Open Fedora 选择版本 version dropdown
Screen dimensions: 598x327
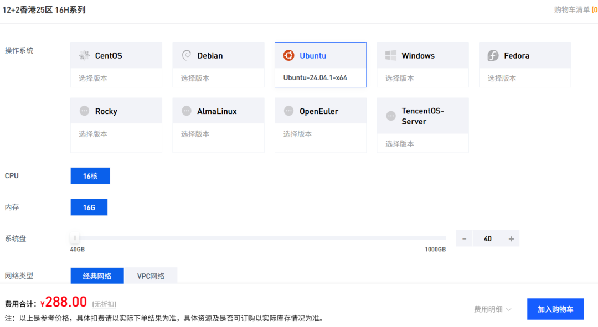pyautogui.click(x=525, y=78)
